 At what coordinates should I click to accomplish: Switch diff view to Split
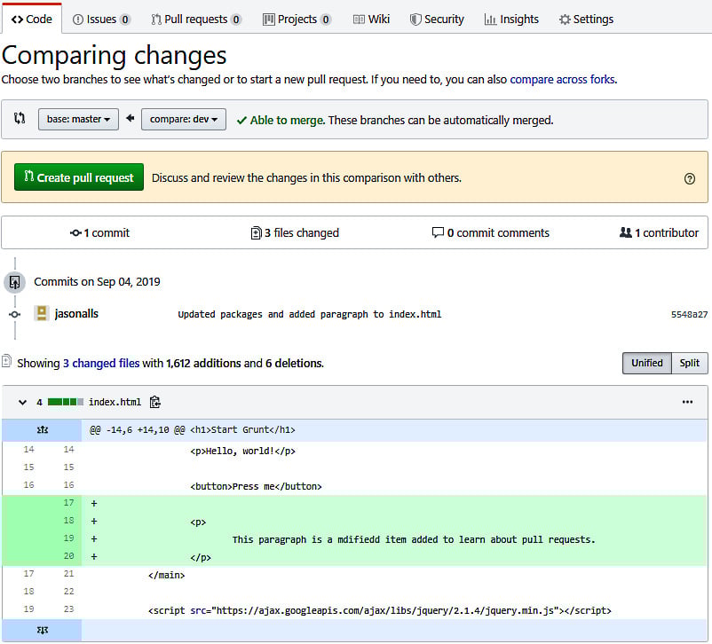(689, 363)
